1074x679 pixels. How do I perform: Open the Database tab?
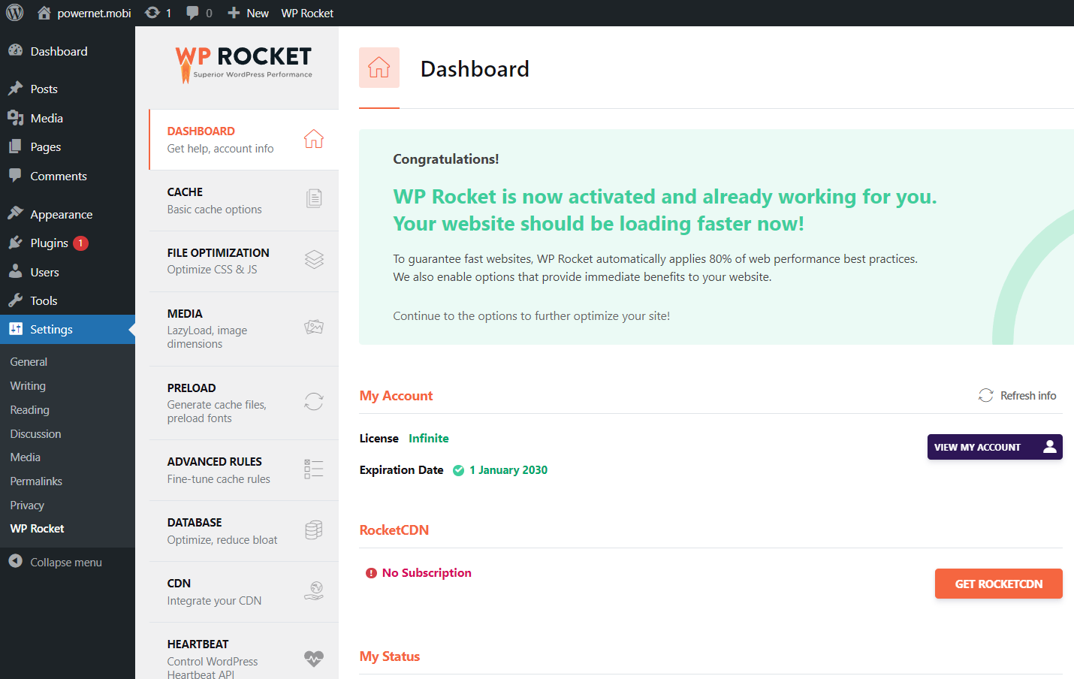244,531
